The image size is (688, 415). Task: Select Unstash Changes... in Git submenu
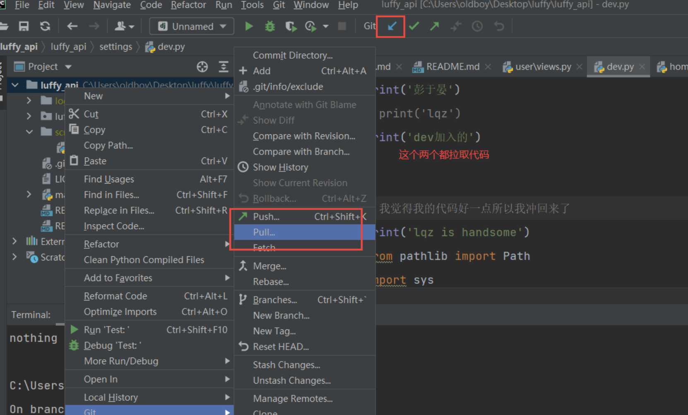(x=305, y=381)
